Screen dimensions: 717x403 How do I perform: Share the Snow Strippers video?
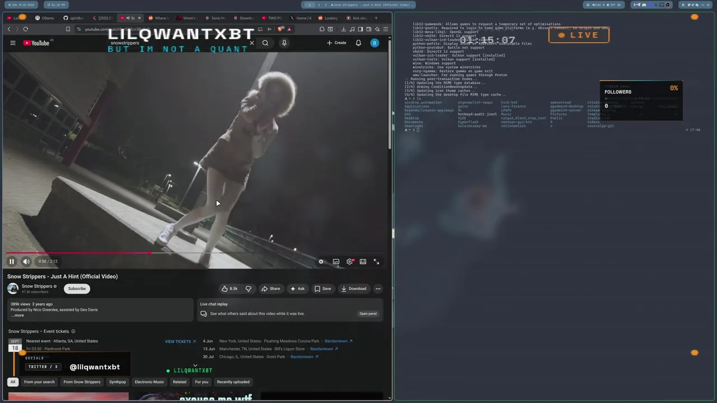(x=271, y=289)
